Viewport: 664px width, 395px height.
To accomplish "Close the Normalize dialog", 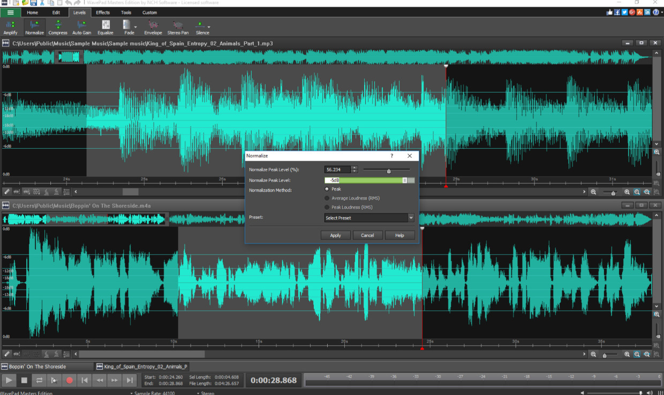I will 410,156.
